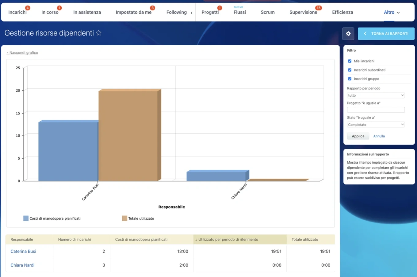Open the Efficienza tab

pyautogui.click(x=342, y=12)
